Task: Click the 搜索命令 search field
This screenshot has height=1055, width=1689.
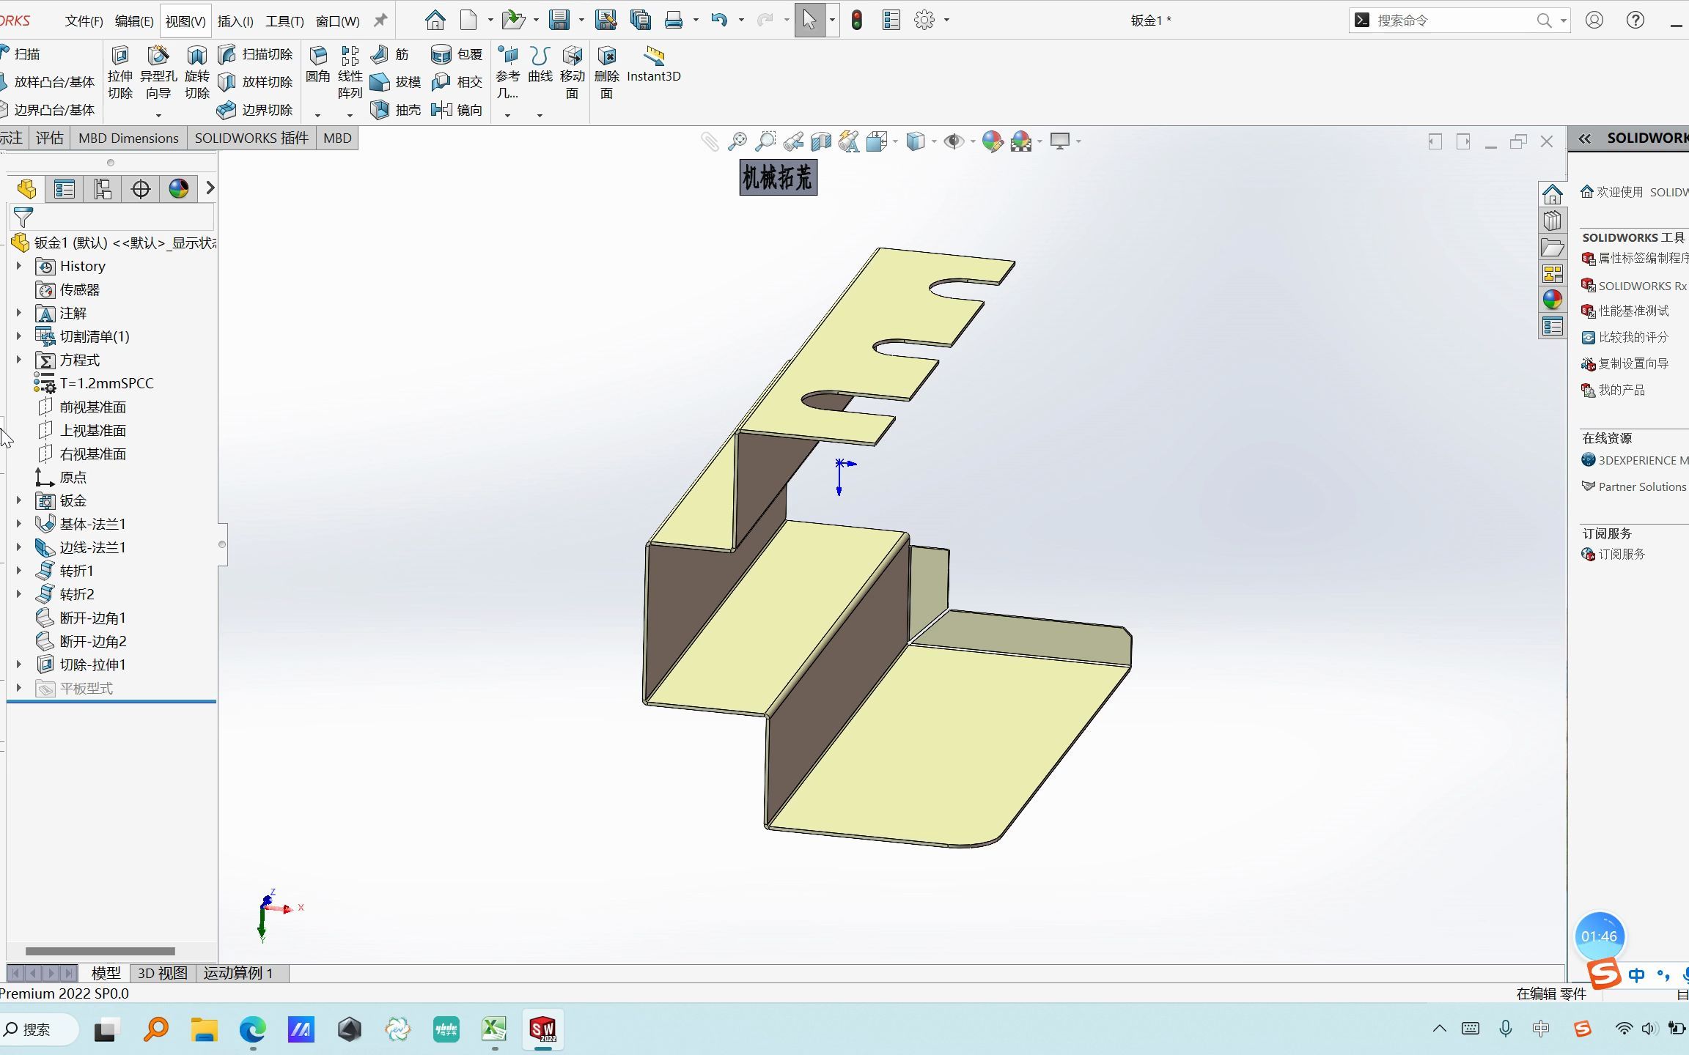Action: pos(1451,21)
